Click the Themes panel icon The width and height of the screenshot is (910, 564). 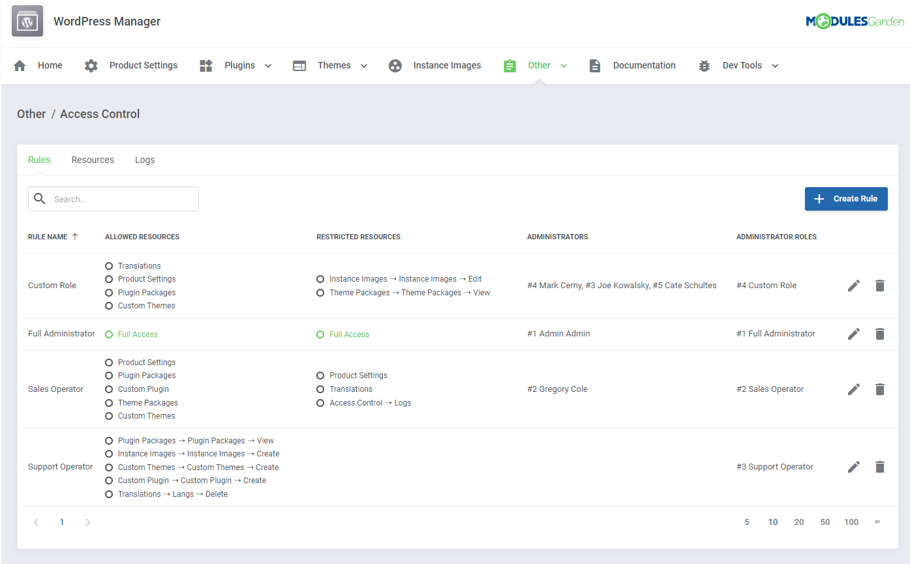299,65
